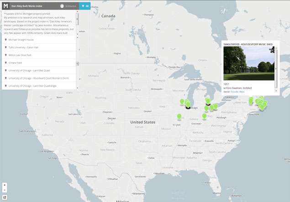Click the places list scrollbar thumb
Image resolution: width=290 pixels, height=202 pixels.
(x=78, y=64)
